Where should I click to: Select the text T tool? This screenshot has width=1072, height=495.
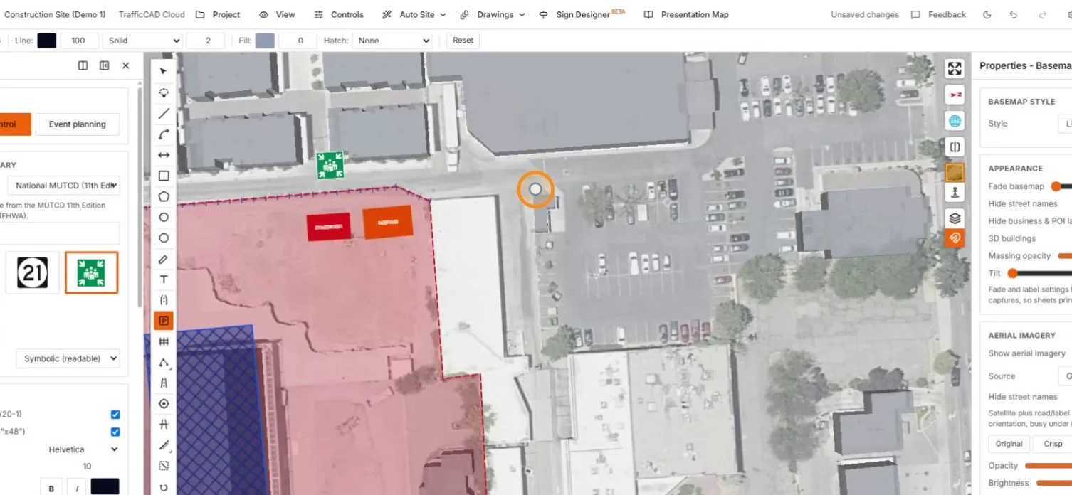[x=164, y=280]
